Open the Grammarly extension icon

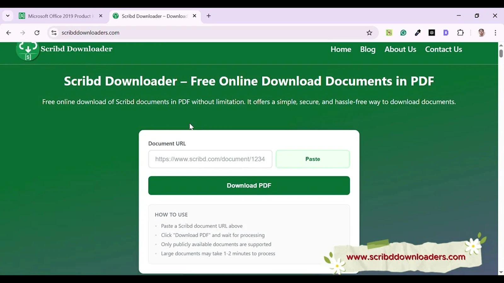click(x=403, y=33)
